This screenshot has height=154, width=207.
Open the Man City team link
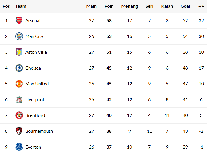click(34, 36)
